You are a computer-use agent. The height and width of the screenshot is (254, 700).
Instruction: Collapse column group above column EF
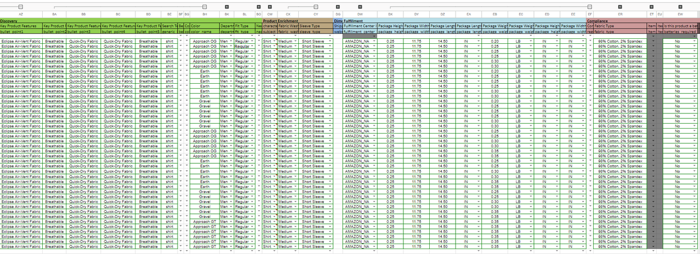[589, 7]
